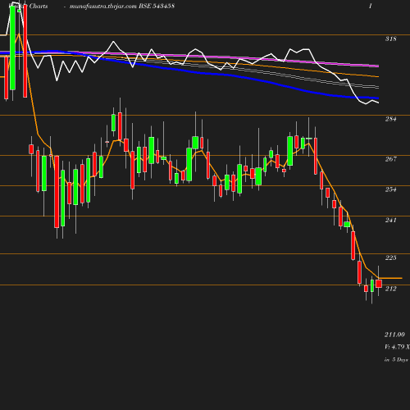Click the 211.00 last price value
The height and width of the screenshot is (410, 410).
pos(394,335)
